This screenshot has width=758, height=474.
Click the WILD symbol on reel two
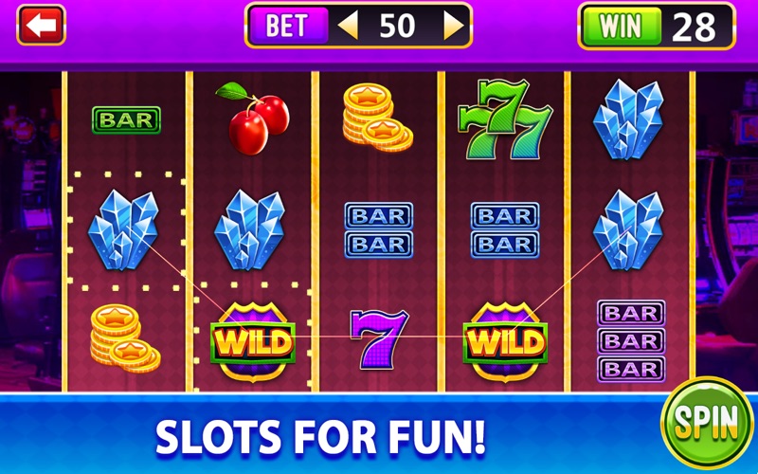click(x=253, y=341)
